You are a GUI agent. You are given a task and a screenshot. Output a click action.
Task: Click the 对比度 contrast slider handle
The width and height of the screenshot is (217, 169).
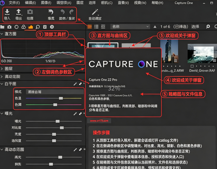[x=62, y=128]
